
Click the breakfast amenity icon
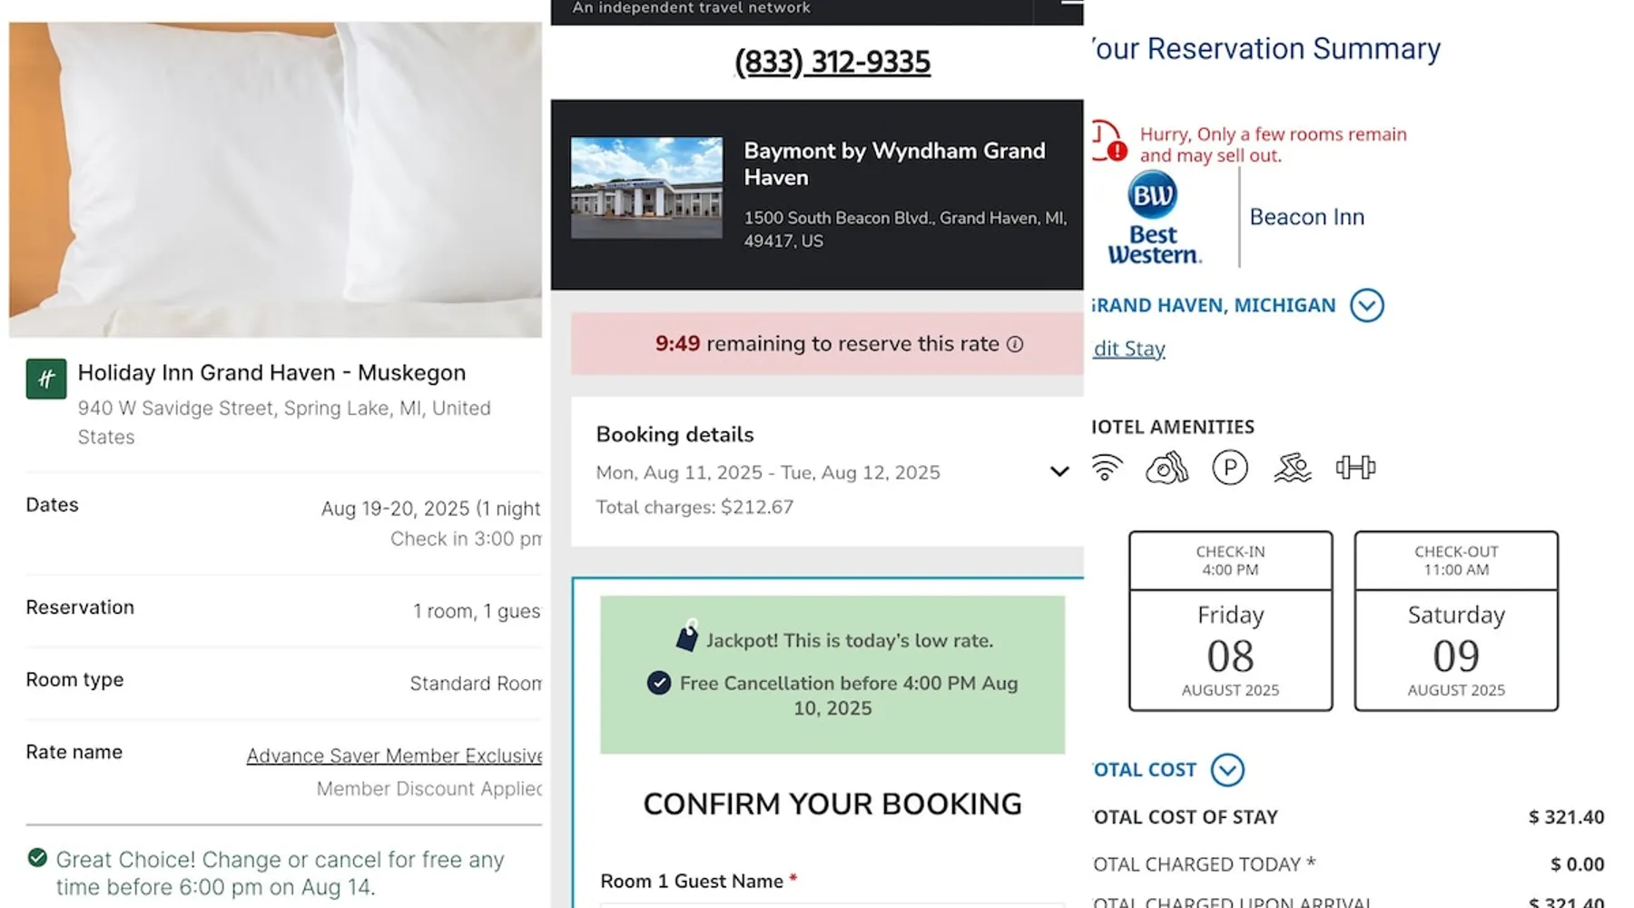tap(1166, 468)
